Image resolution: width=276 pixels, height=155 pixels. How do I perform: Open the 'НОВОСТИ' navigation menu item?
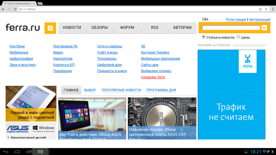point(72,28)
